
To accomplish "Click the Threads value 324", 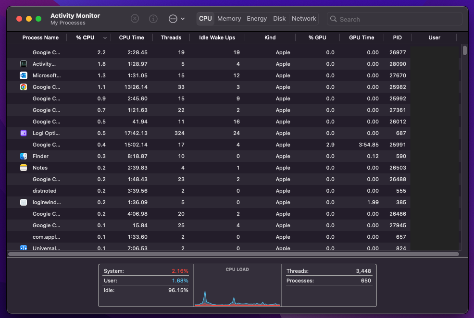I will [180, 133].
